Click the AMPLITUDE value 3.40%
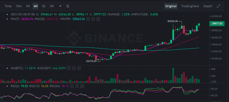The width and height of the screenshot is (229, 102). coord(154,15)
